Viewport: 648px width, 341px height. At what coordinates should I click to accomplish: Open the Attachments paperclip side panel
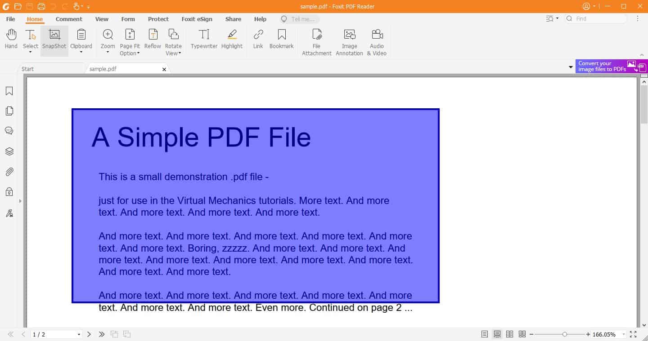[9, 172]
